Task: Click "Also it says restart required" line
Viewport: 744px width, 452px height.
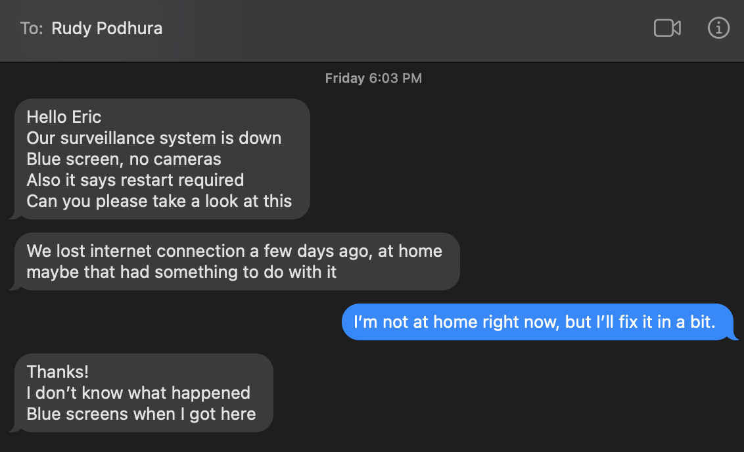Action: coord(135,181)
